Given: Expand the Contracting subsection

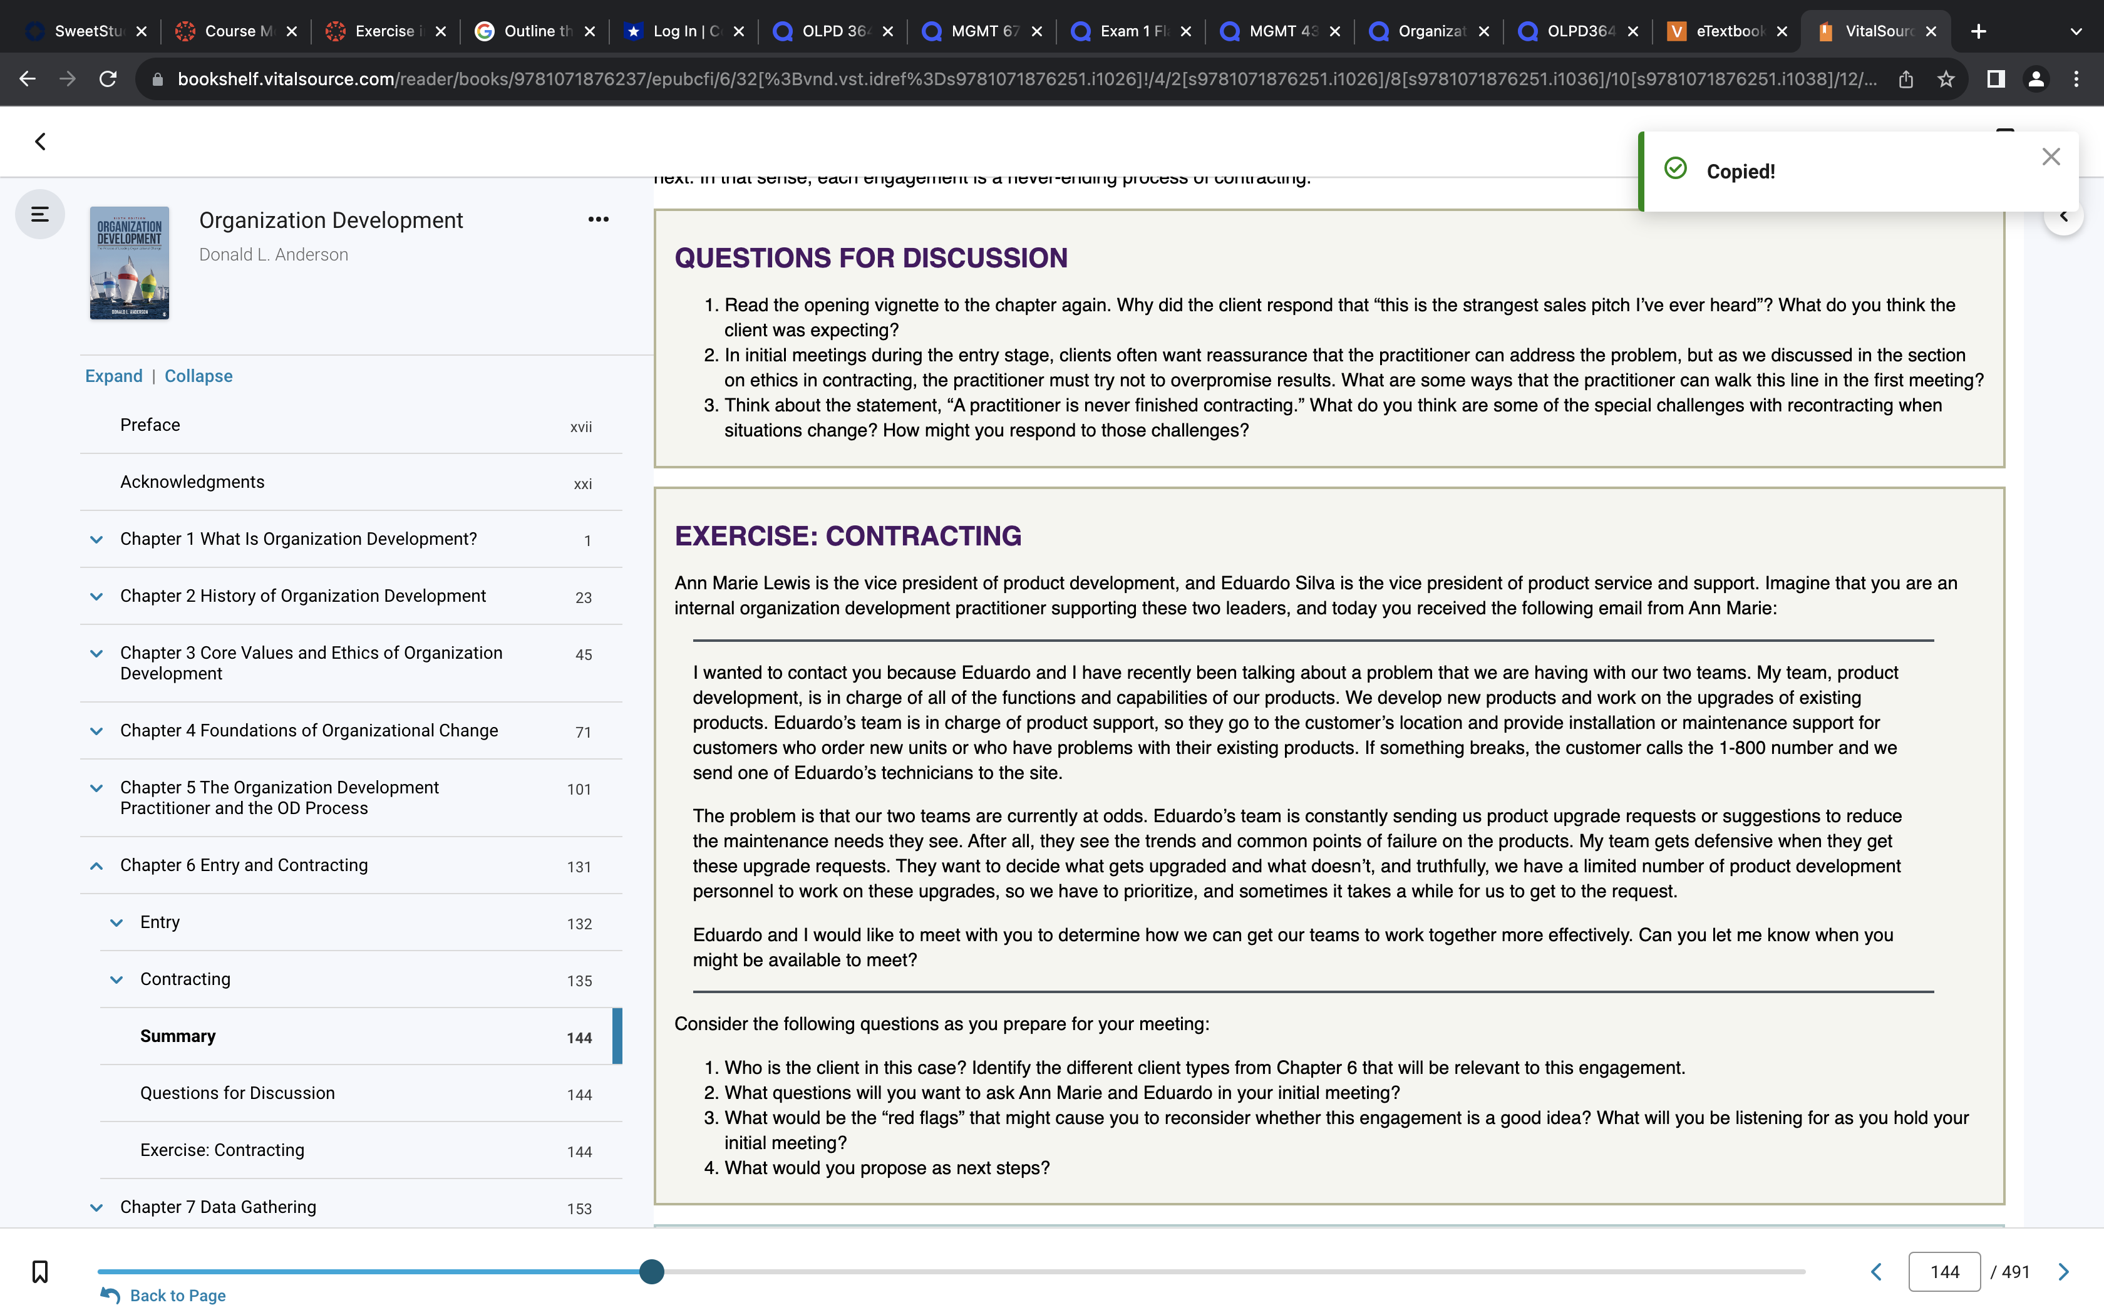Looking at the screenshot, I should coord(116,980).
